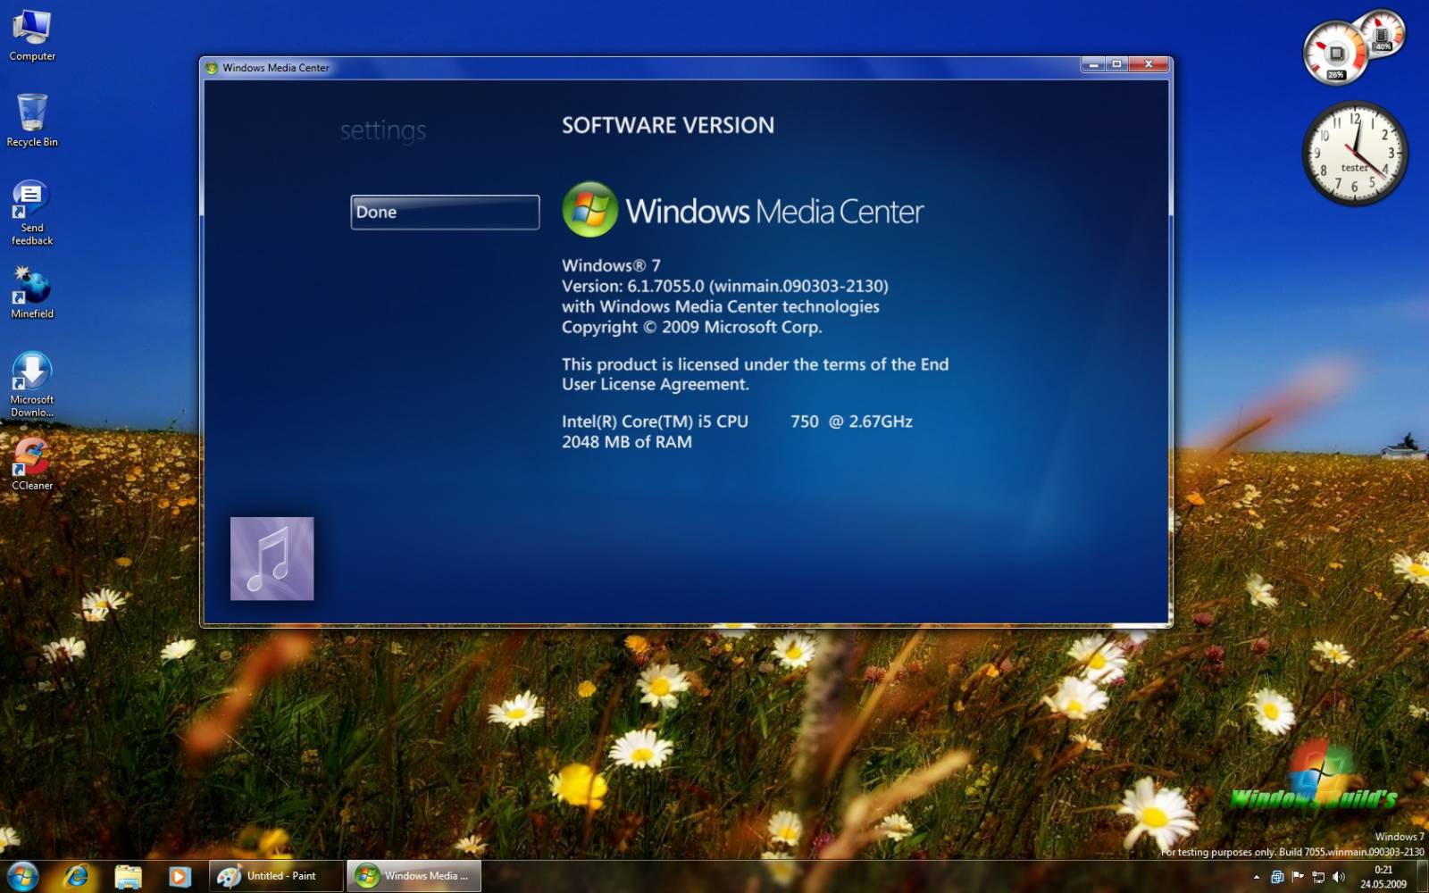Switch to Untitled - Paint taskbar button
Screen dimensions: 1429x893
(276, 876)
